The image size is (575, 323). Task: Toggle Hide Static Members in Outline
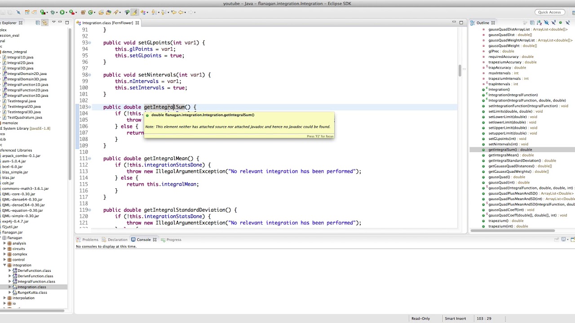point(554,22)
